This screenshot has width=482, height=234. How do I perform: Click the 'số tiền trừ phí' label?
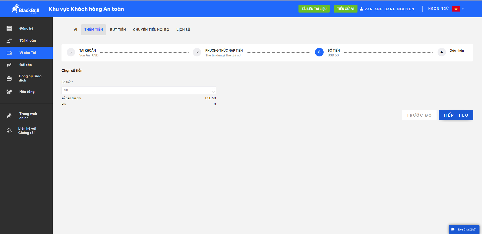click(71, 98)
